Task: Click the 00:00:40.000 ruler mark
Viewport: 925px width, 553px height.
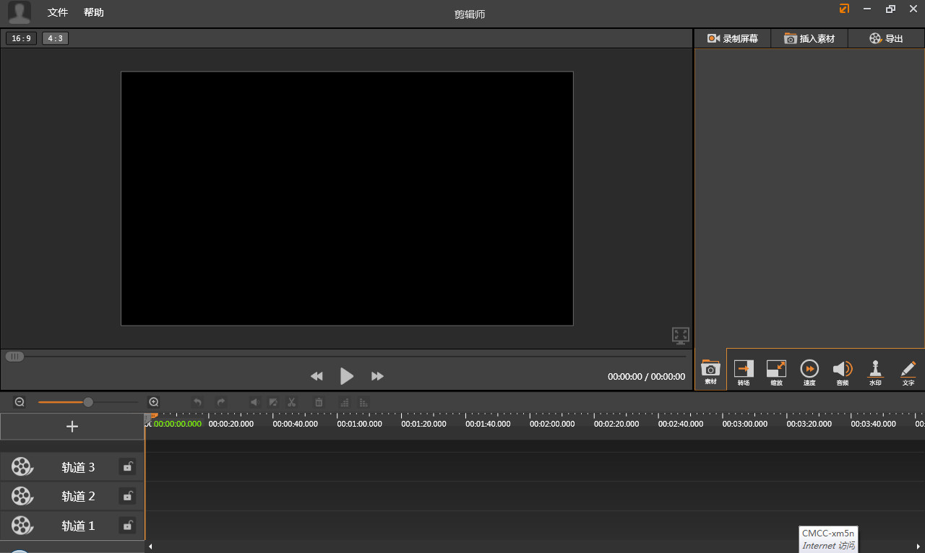Action: [x=295, y=424]
